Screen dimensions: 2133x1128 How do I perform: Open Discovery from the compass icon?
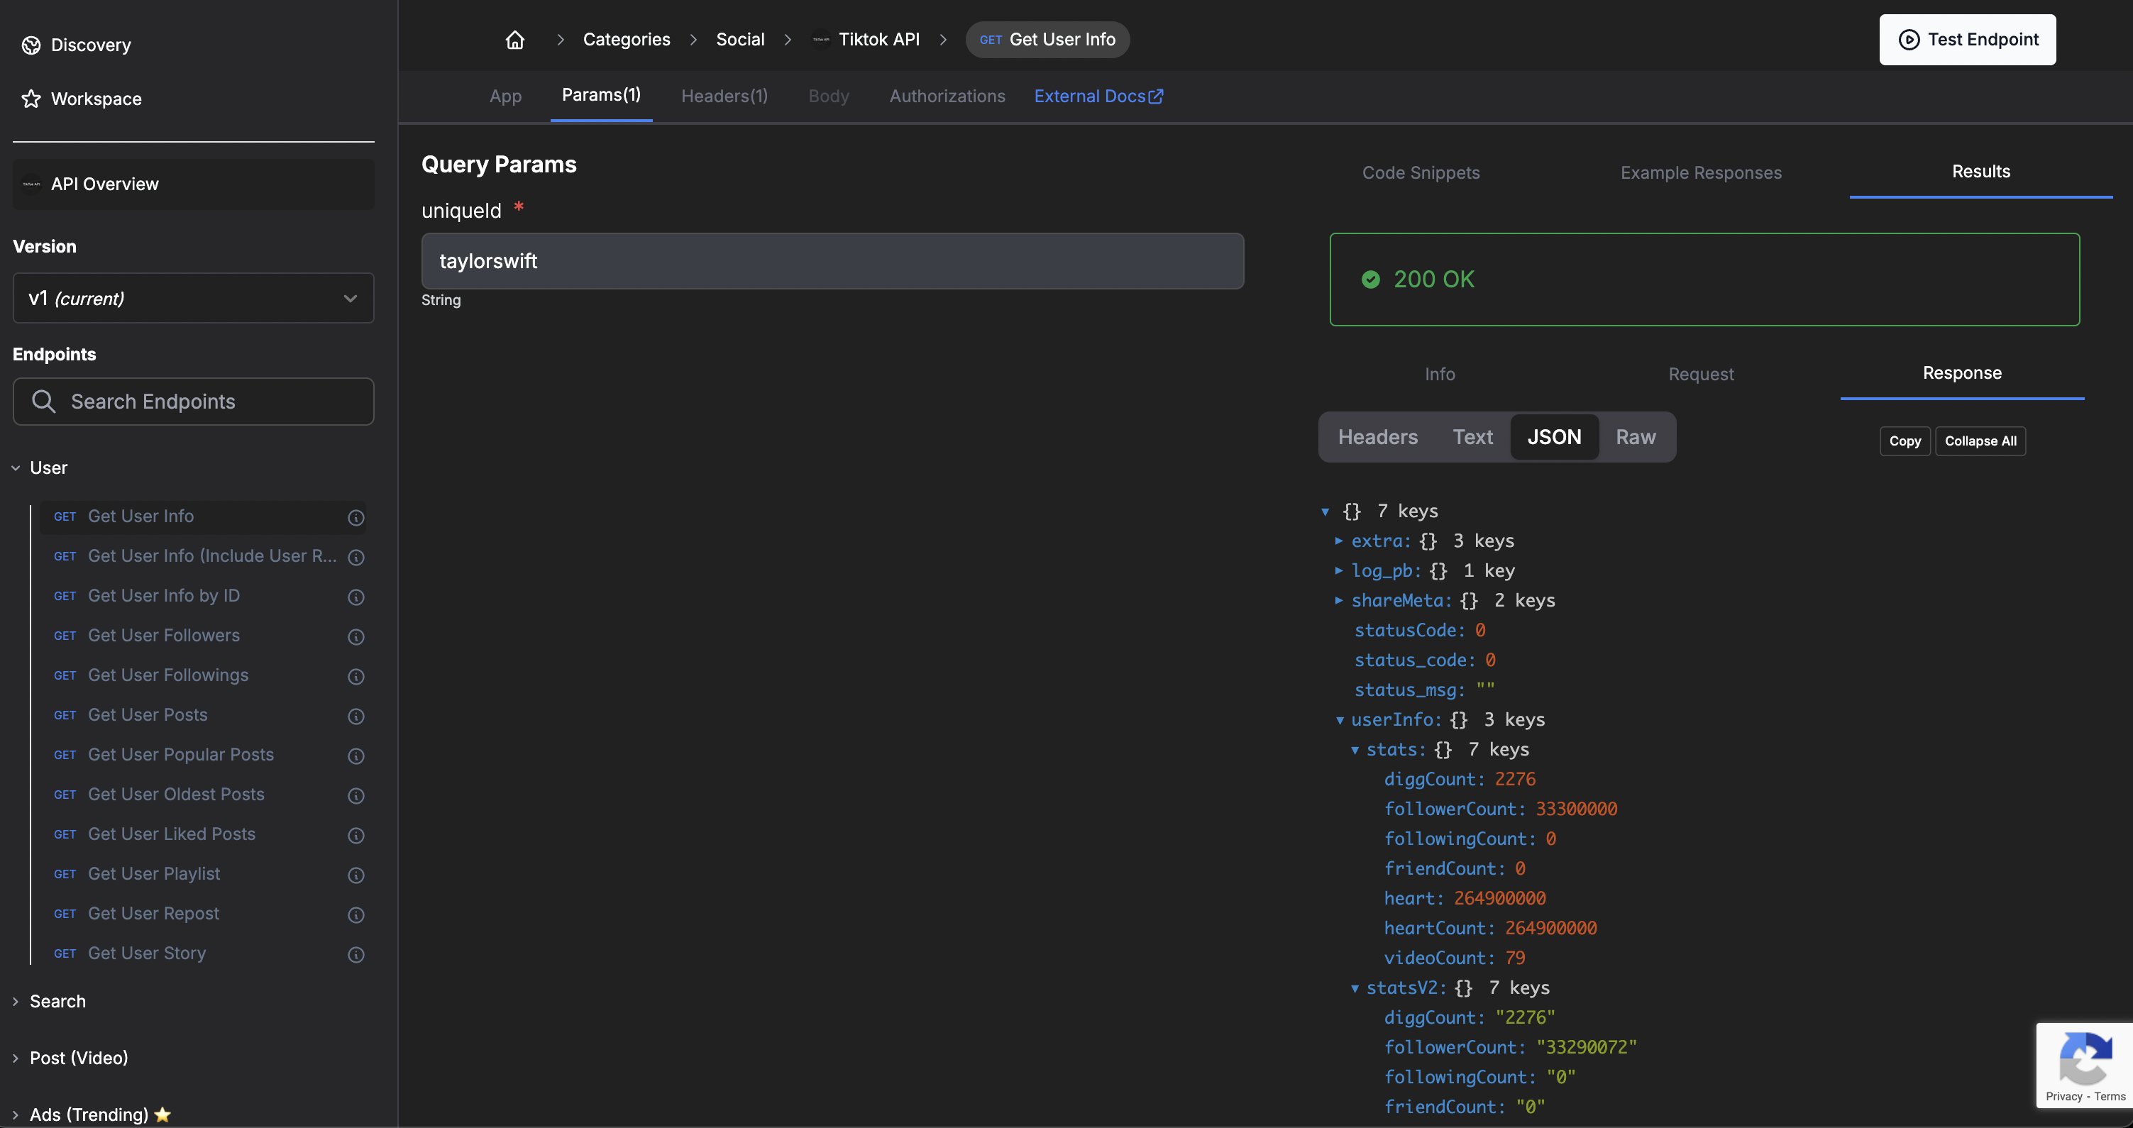tap(31, 45)
